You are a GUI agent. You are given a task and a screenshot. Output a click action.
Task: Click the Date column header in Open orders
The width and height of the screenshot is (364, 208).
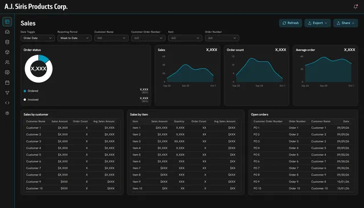pos(346,121)
